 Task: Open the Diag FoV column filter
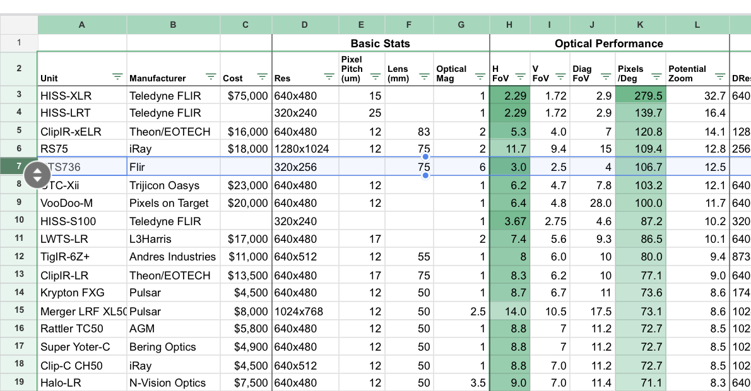coord(606,76)
